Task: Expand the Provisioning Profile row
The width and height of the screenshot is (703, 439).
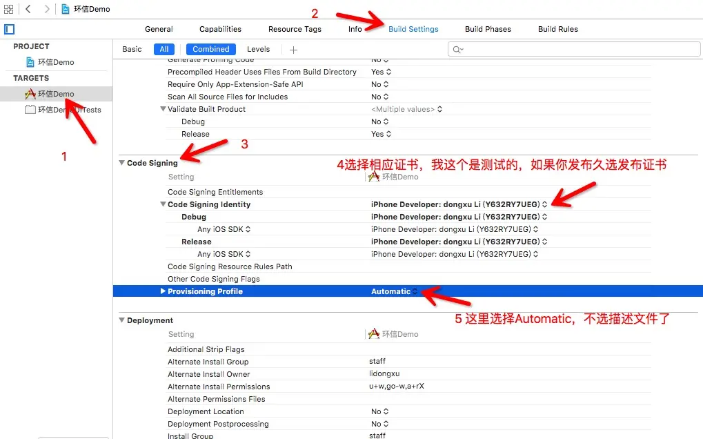Action: coord(164,291)
